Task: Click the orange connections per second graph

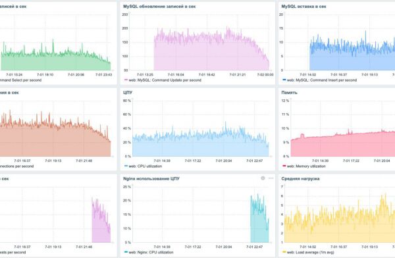Action: [x=55, y=140]
